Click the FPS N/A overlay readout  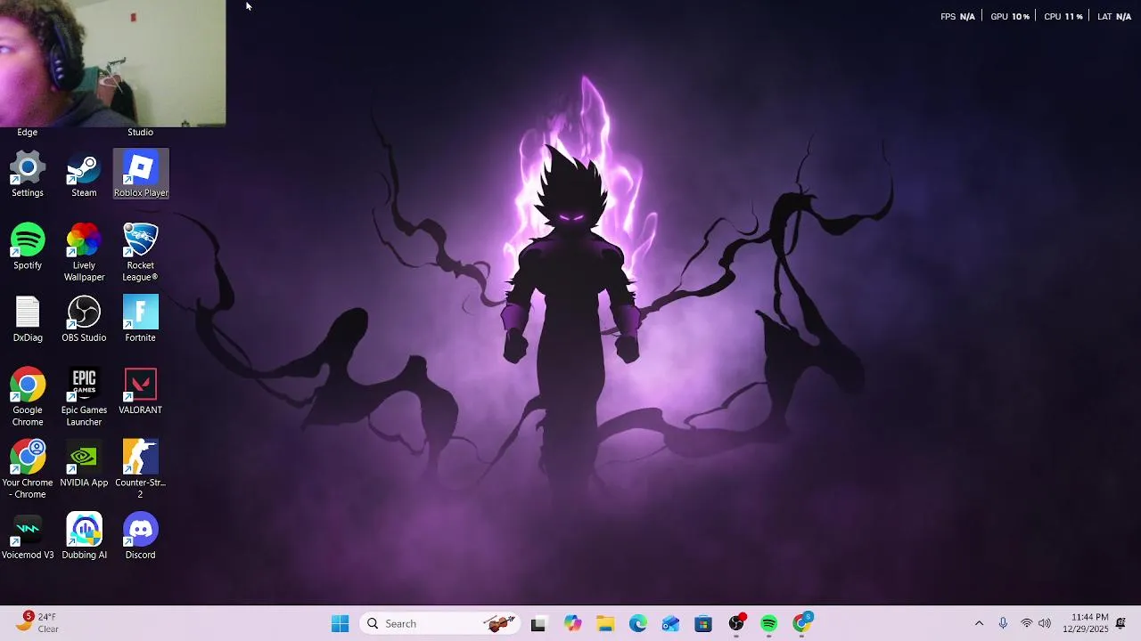point(957,17)
